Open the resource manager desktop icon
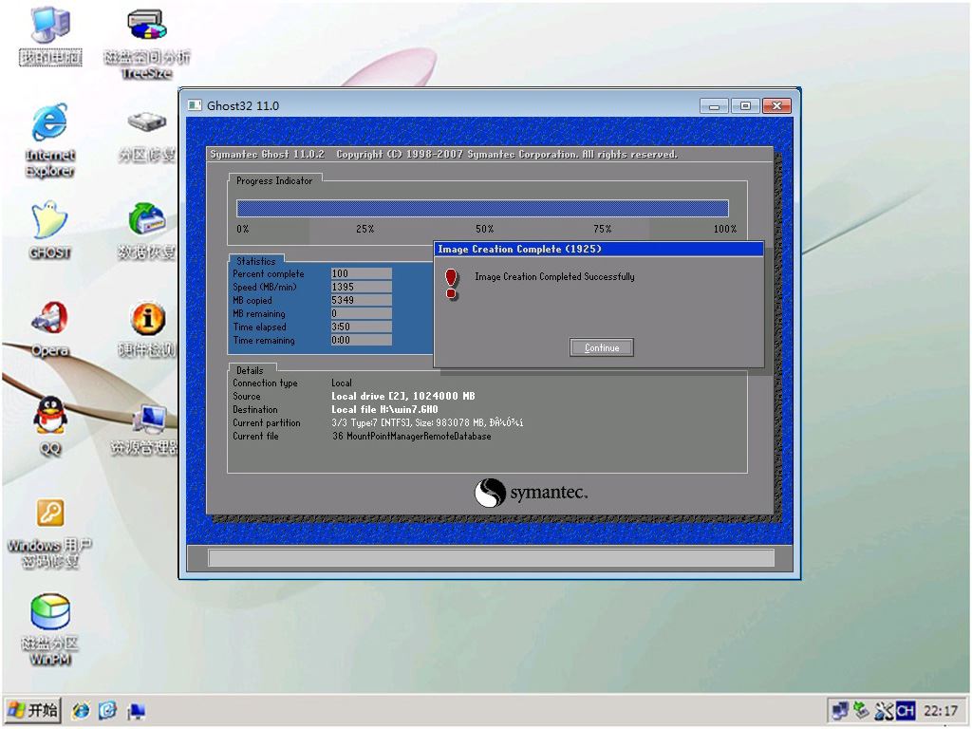 click(x=145, y=428)
